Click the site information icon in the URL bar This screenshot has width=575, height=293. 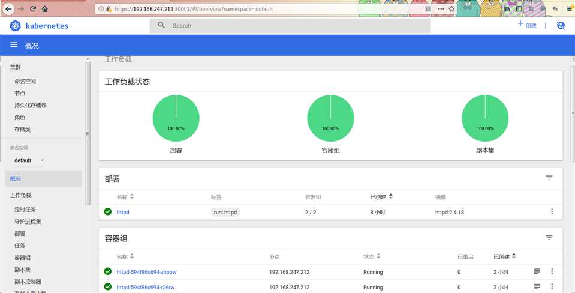[101, 9]
